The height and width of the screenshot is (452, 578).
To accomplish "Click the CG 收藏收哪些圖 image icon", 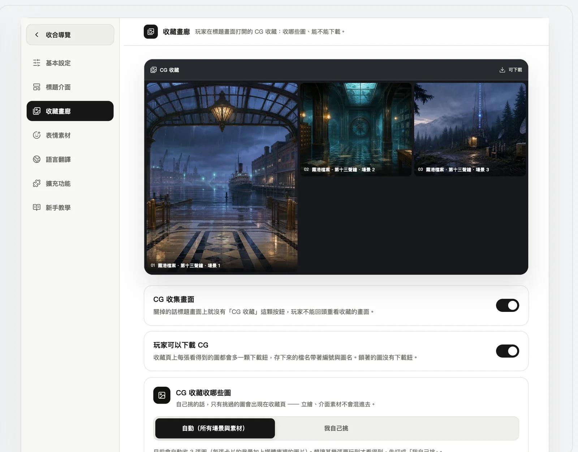I will 162,395.
